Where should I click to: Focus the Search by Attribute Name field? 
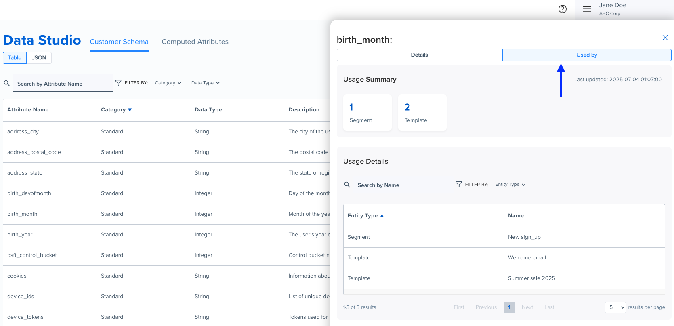click(x=63, y=84)
